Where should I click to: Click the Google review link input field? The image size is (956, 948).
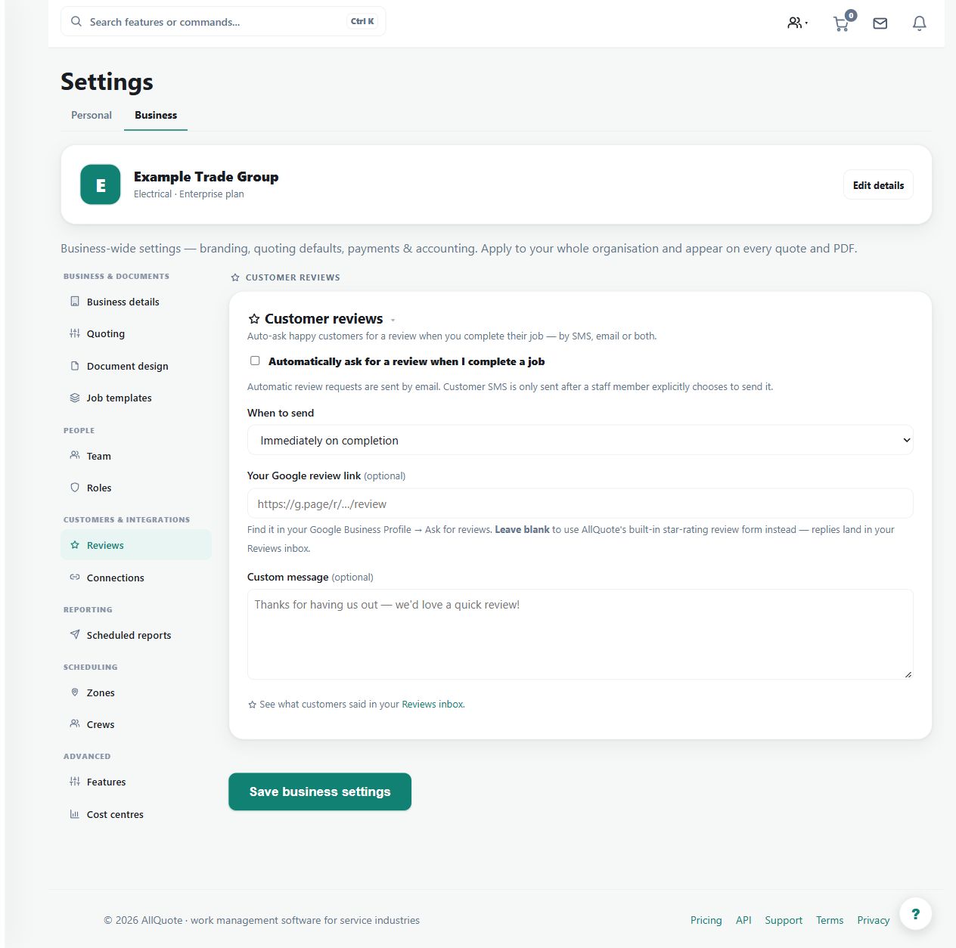pos(580,503)
